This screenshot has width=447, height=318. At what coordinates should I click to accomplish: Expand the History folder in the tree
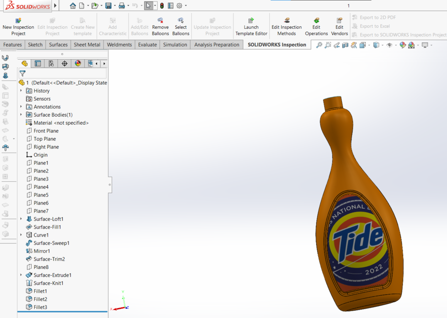pos(20,90)
